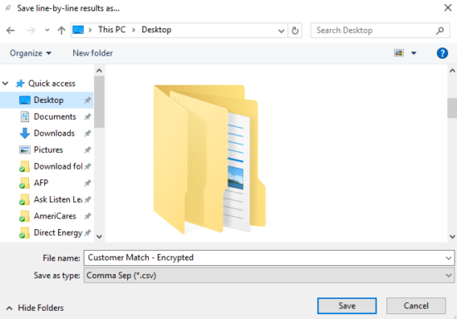Click file list scroll down arrow
Image resolution: width=457 pixels, height=319 pixels.
click(x=452, y=237)
